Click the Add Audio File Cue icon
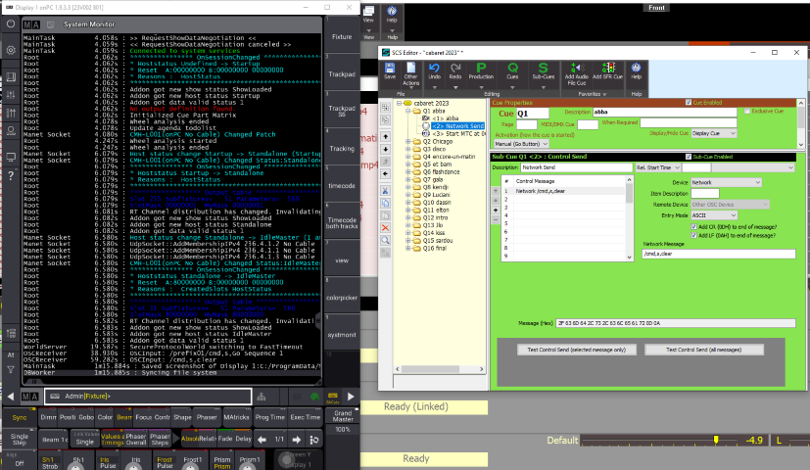This screenshot has width=810, height=470. point(575,70)
